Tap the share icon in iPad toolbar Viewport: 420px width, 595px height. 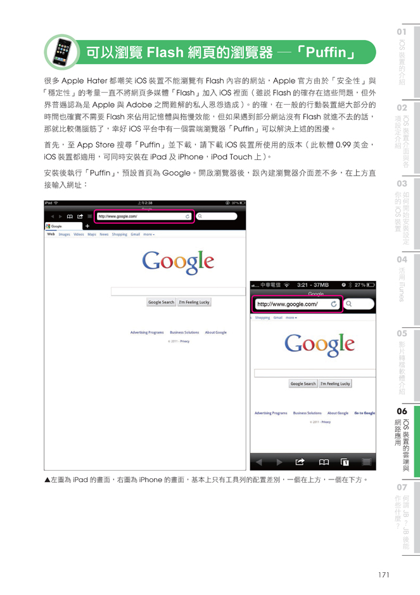tap(80, 216)
